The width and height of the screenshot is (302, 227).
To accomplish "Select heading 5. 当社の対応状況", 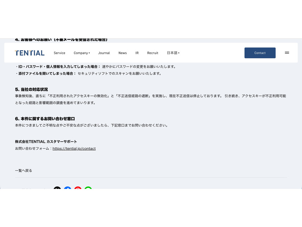I will [x=31, y=89].
